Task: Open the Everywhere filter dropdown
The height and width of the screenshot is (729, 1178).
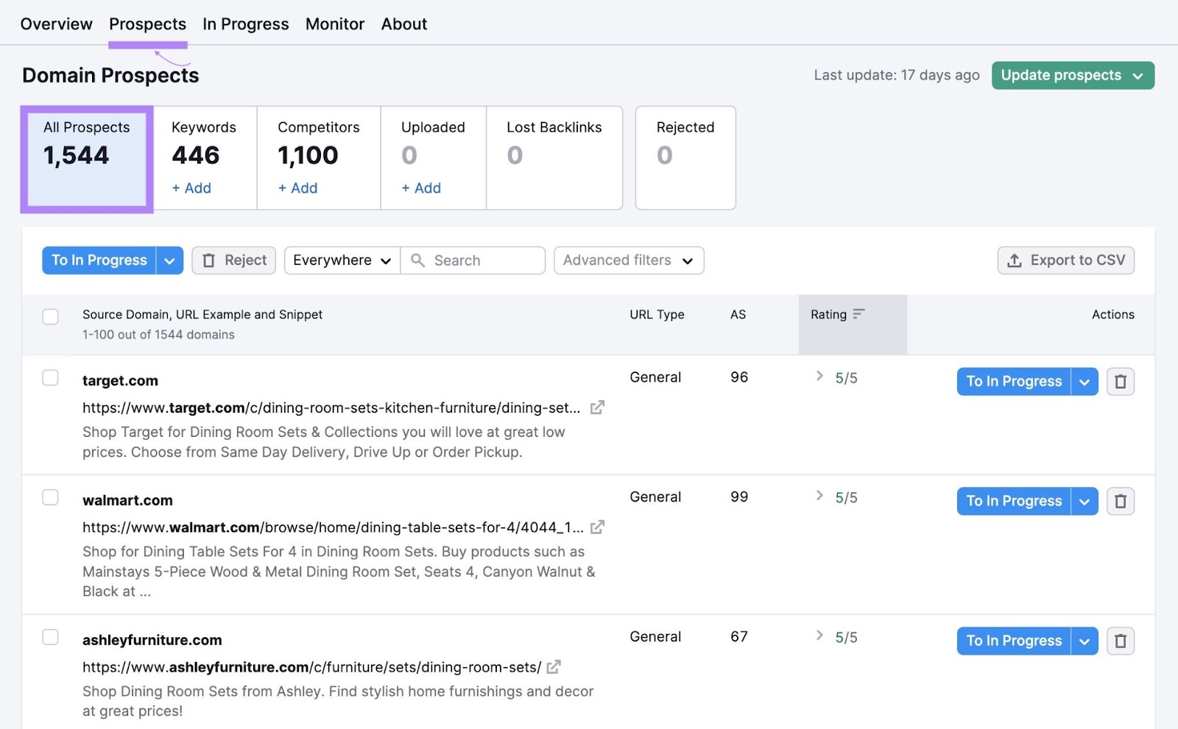Action: pos(340,260)
